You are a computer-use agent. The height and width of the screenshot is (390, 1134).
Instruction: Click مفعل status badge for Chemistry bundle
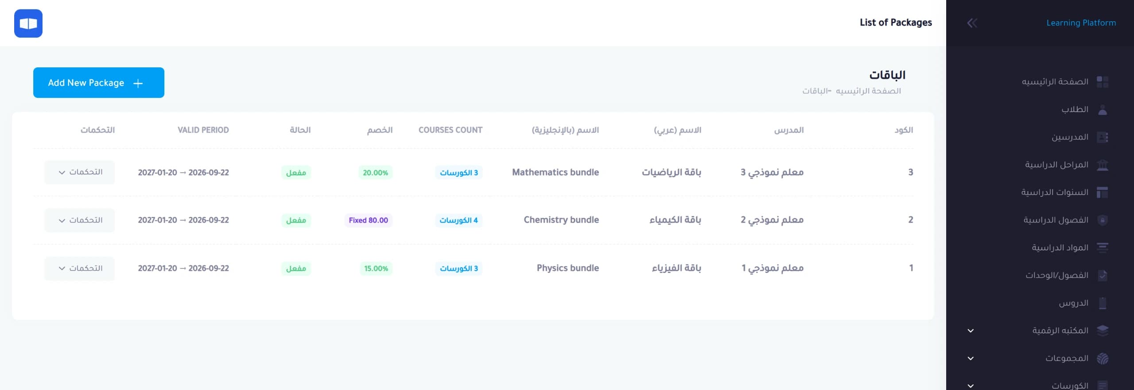(x=296, y=220)
